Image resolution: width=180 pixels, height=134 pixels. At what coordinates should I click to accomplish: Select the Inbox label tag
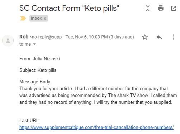click(x=36, y=18)
